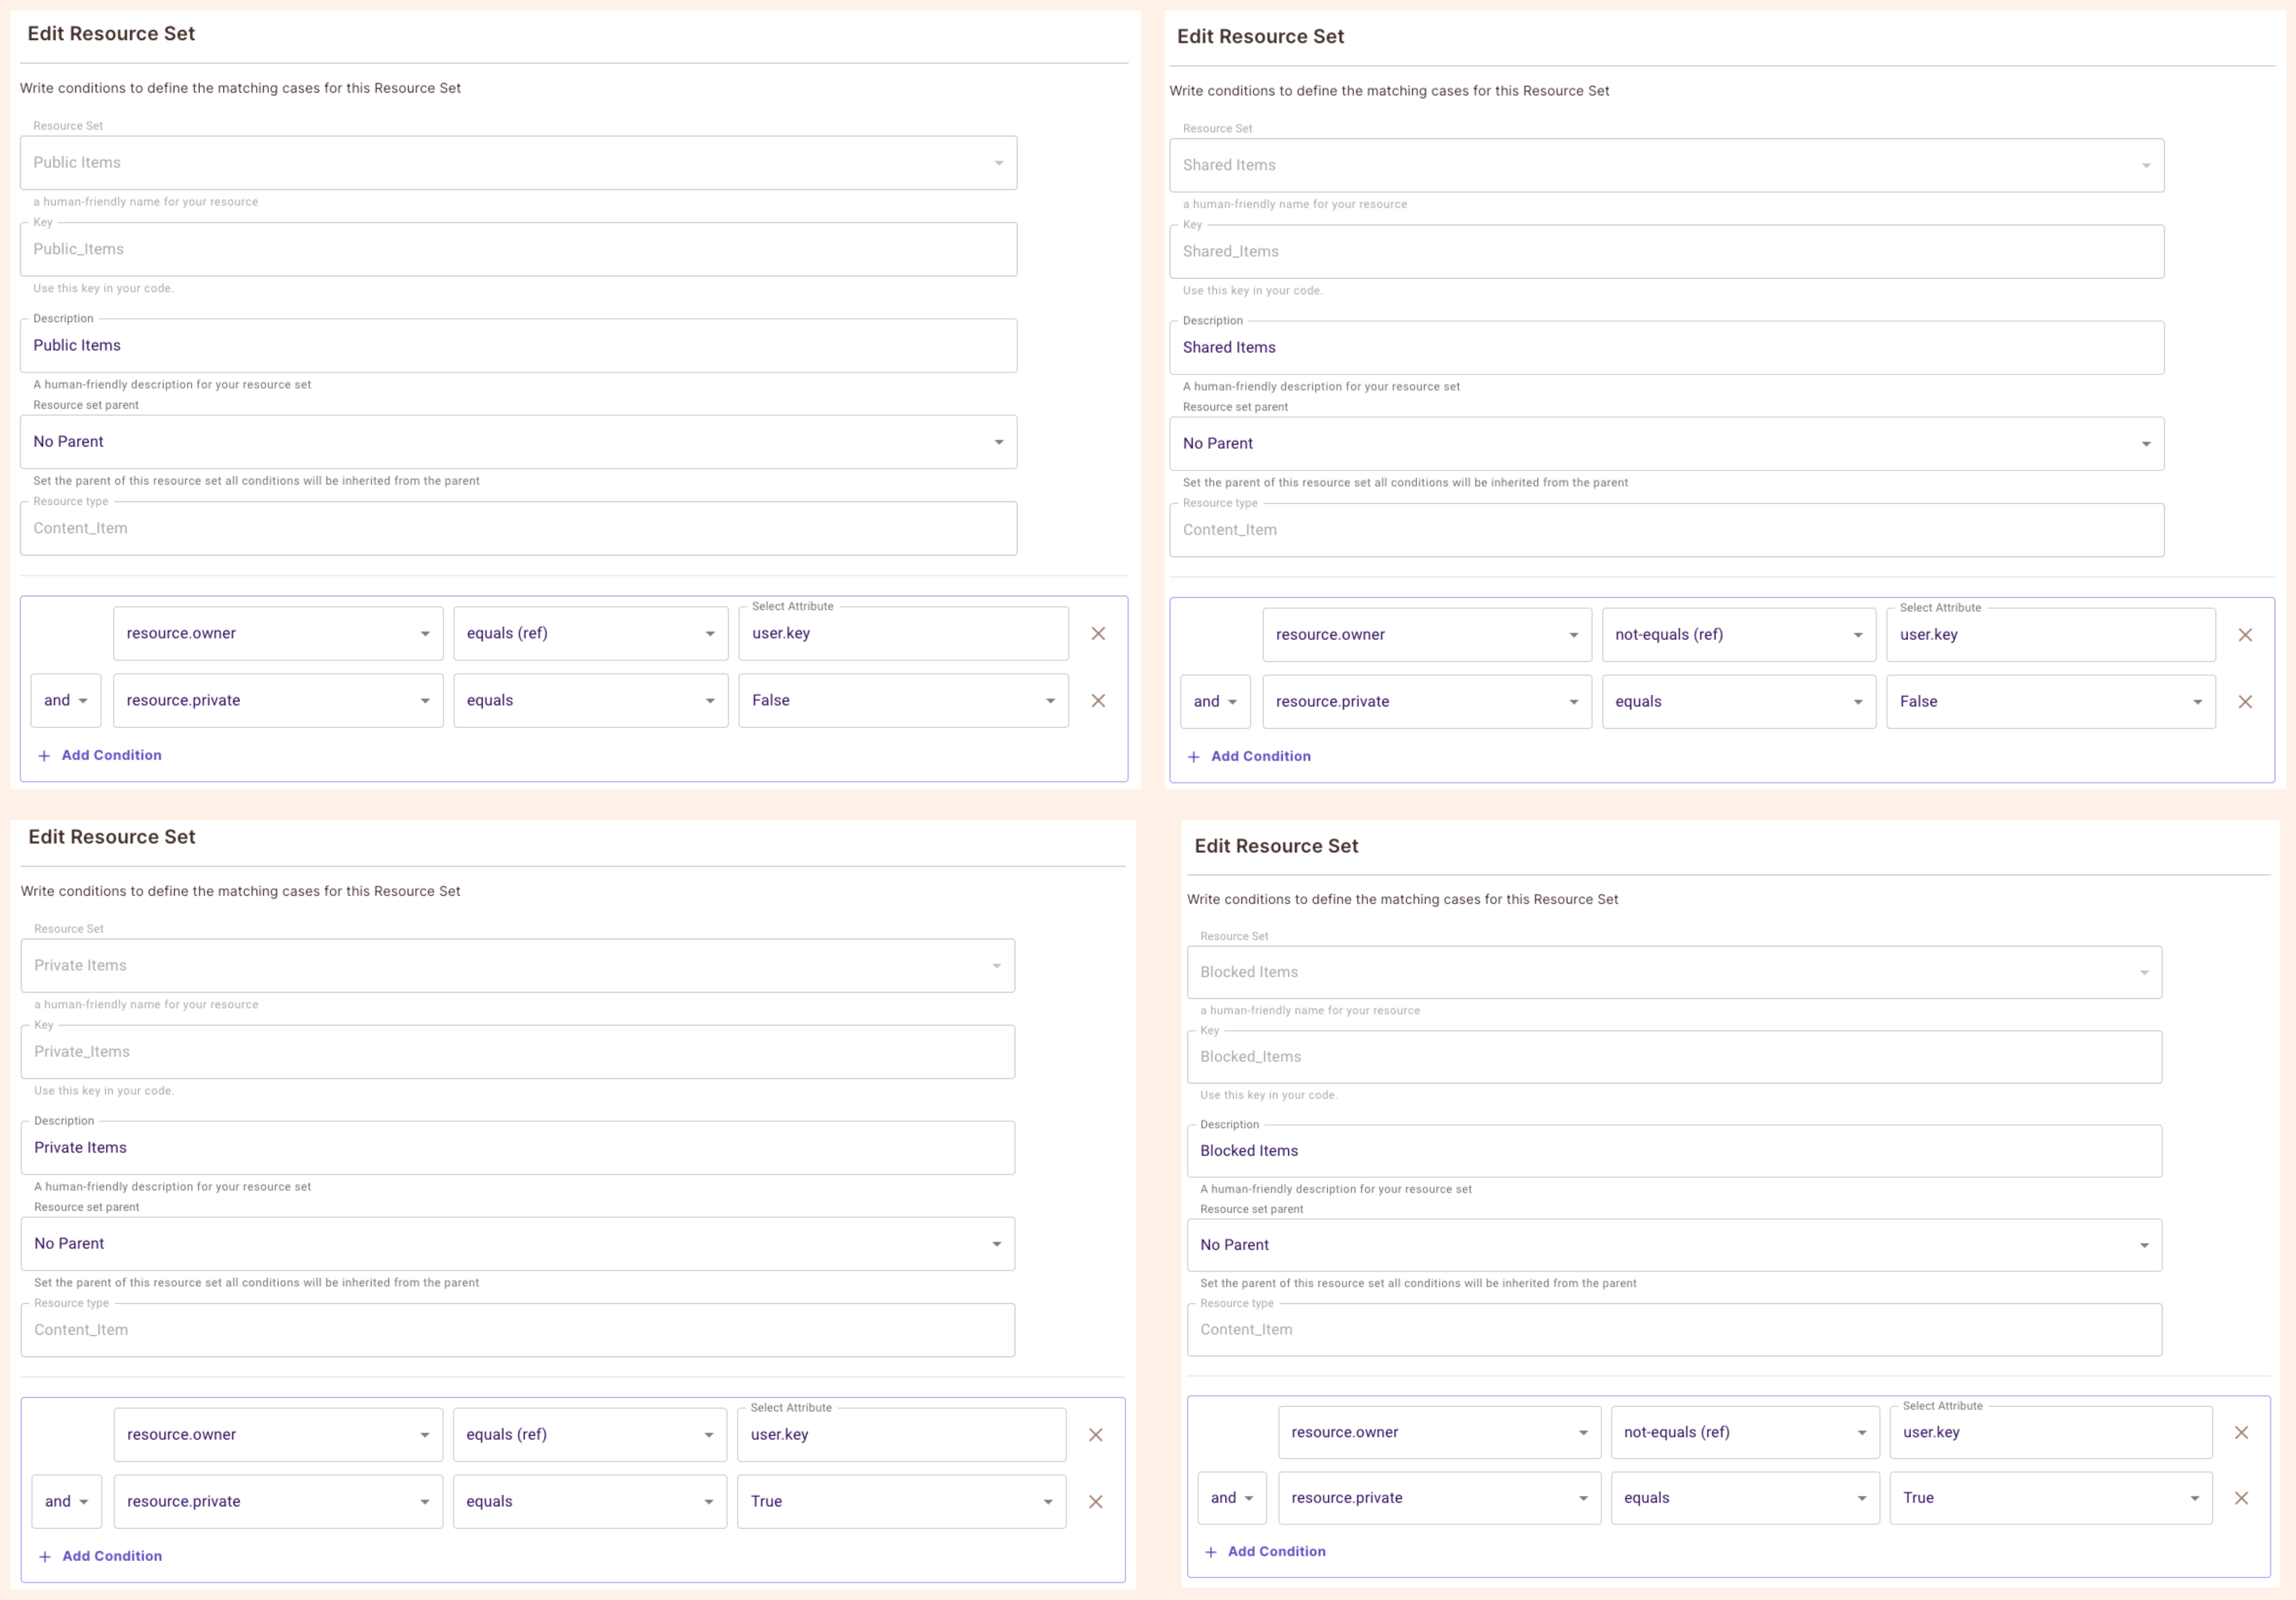Edit the Public Items description field
This screenshot has width=2296, height=1600.
(x=518, y=346)
